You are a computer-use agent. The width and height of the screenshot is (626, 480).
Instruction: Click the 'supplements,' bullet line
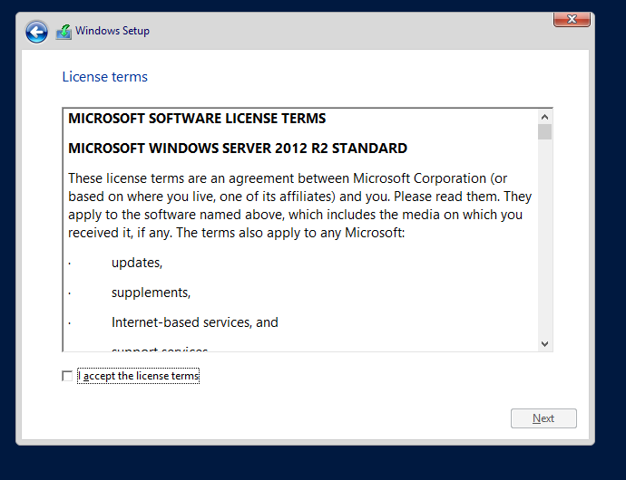pos(151,293)
